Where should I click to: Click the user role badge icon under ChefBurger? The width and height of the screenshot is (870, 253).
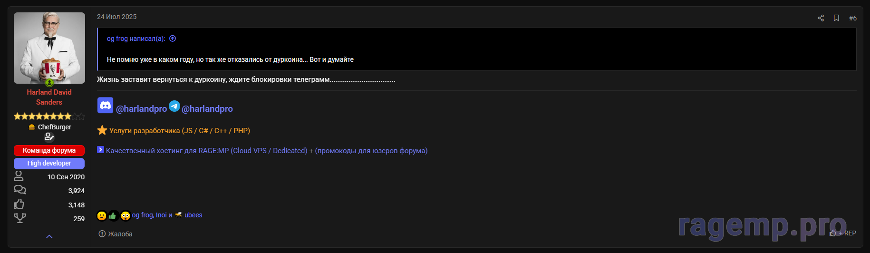49,137
